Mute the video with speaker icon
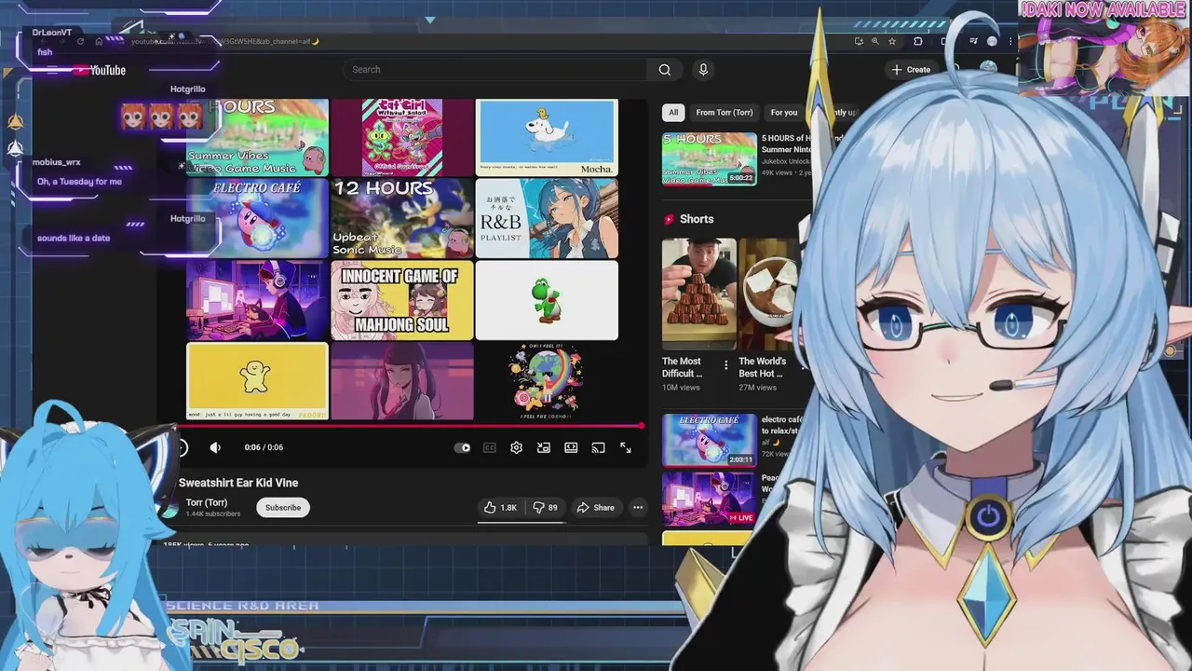This screenshot has height=671, width=1192. [x=215, y=447]
